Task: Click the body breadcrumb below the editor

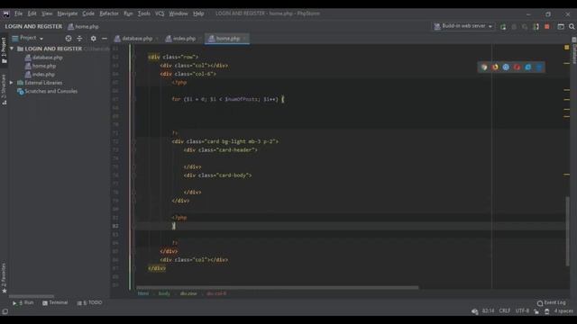Action: point(164,293)
